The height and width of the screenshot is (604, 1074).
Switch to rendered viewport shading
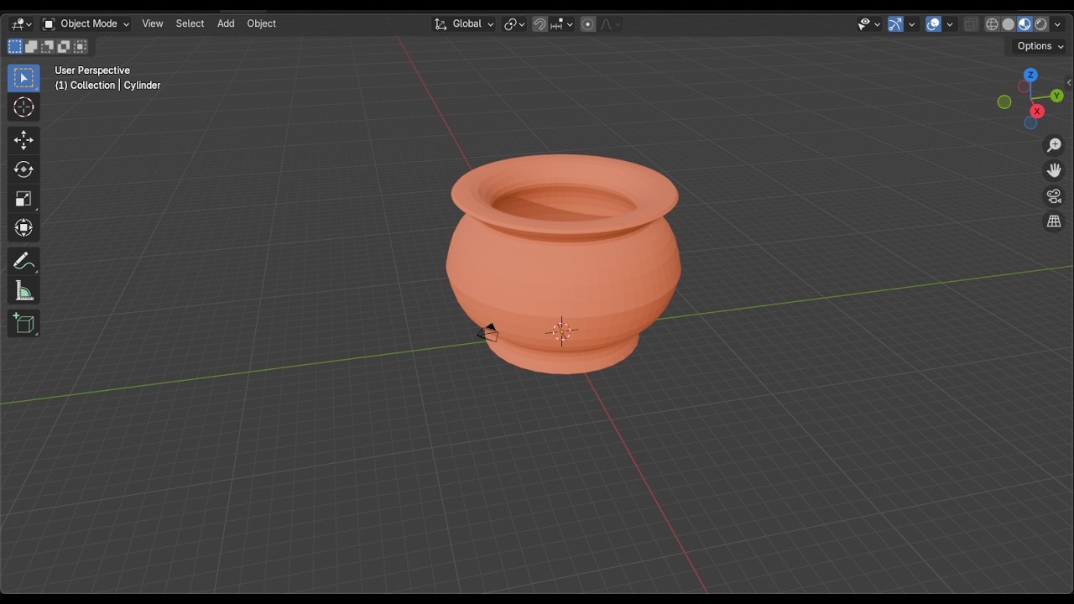(x=1041, y=24)
